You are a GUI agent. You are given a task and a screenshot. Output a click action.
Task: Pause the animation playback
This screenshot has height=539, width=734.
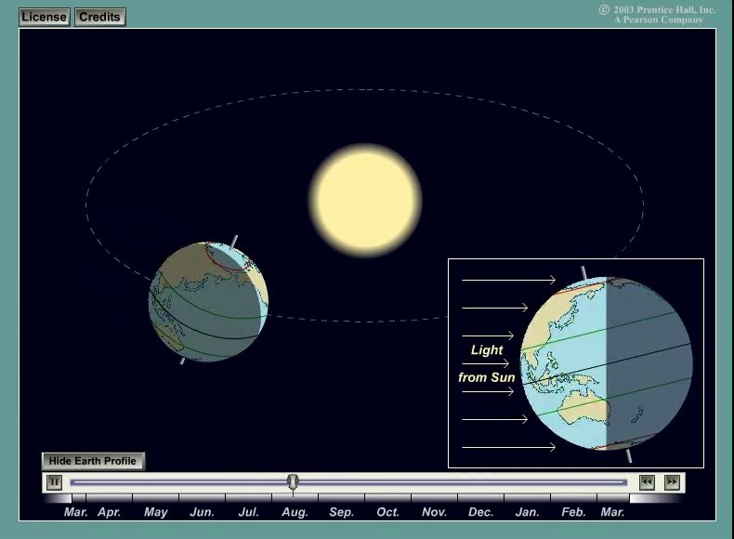[54, 482]
